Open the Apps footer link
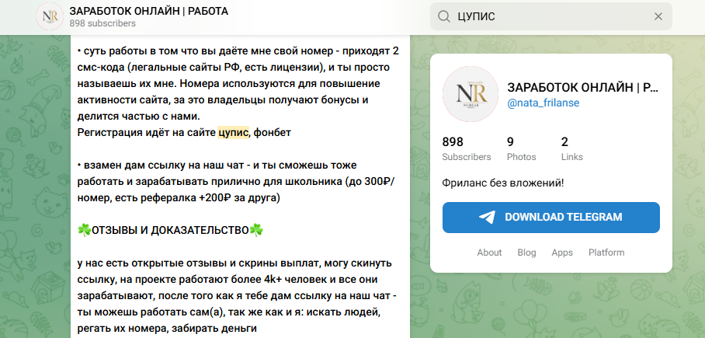 pyautogui.click(x=562, y=253)
